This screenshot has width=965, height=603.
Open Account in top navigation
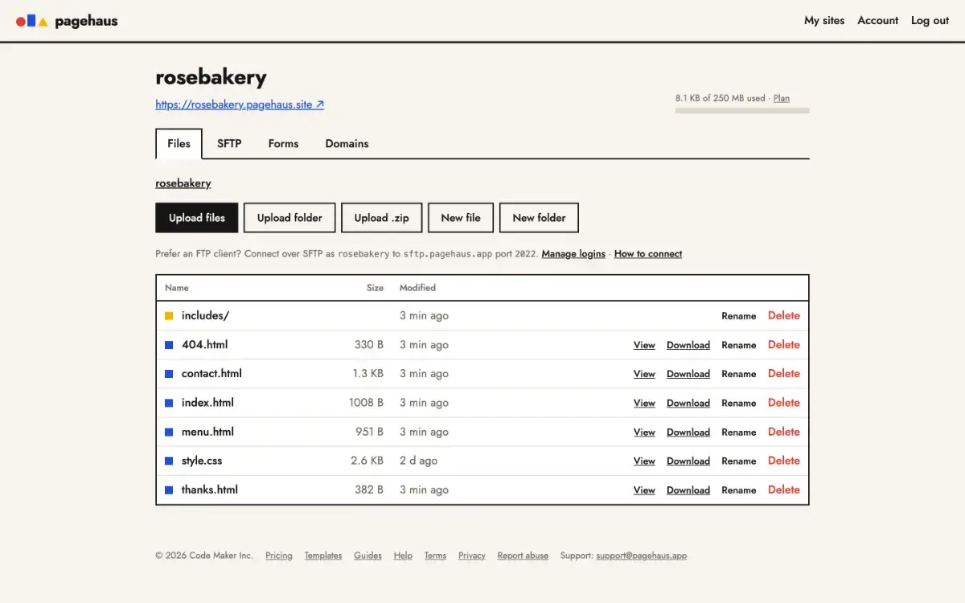(877, 21)
